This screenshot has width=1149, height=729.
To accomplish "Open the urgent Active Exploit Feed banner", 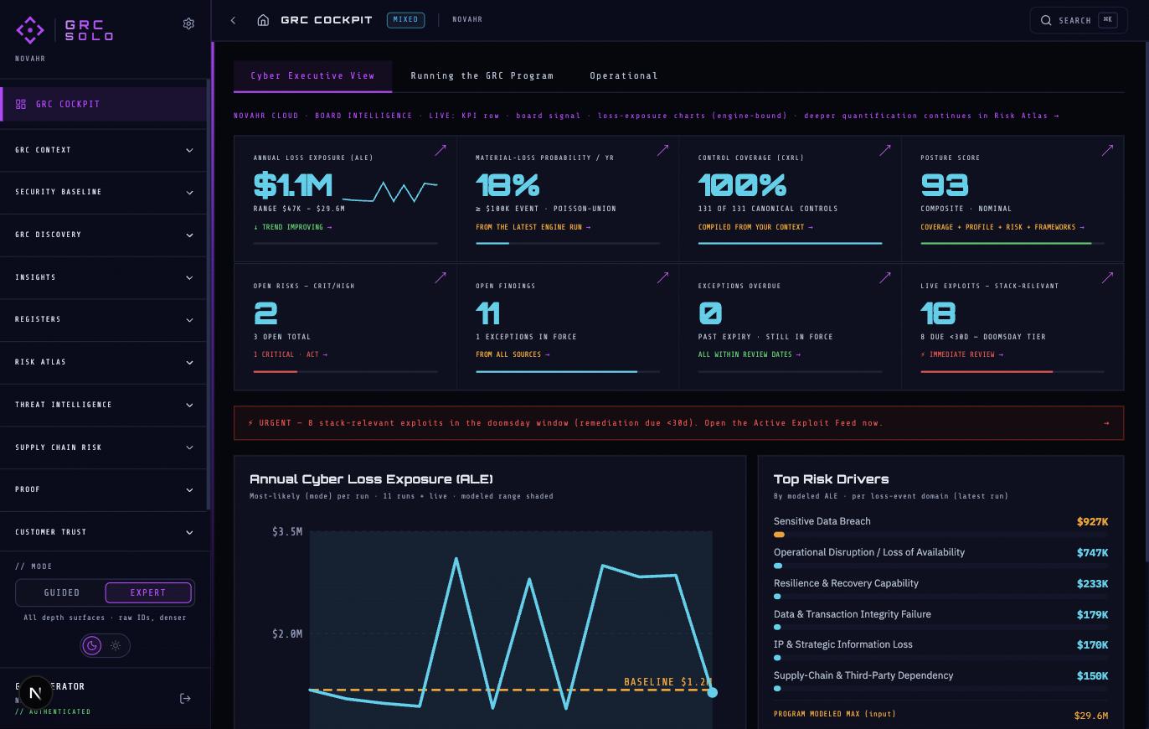I will pos(678,423).
